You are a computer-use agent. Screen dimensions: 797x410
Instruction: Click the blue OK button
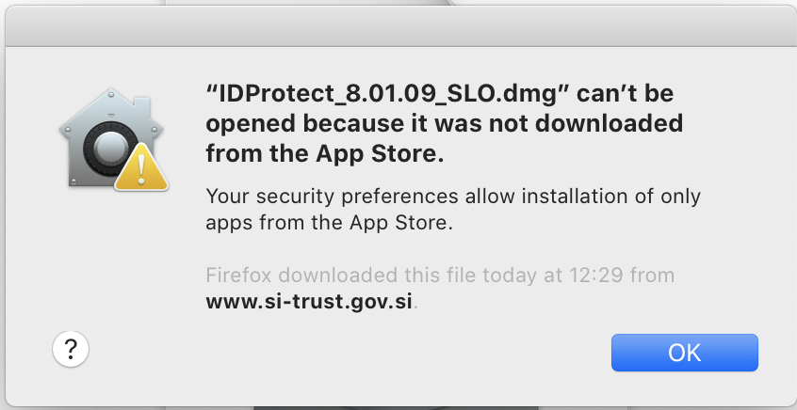click(x=684, y=353)
